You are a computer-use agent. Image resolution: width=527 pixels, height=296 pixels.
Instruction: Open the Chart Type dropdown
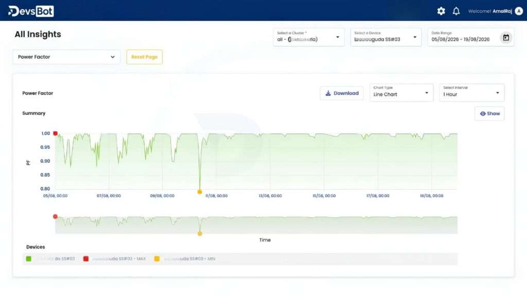[401, 92]
